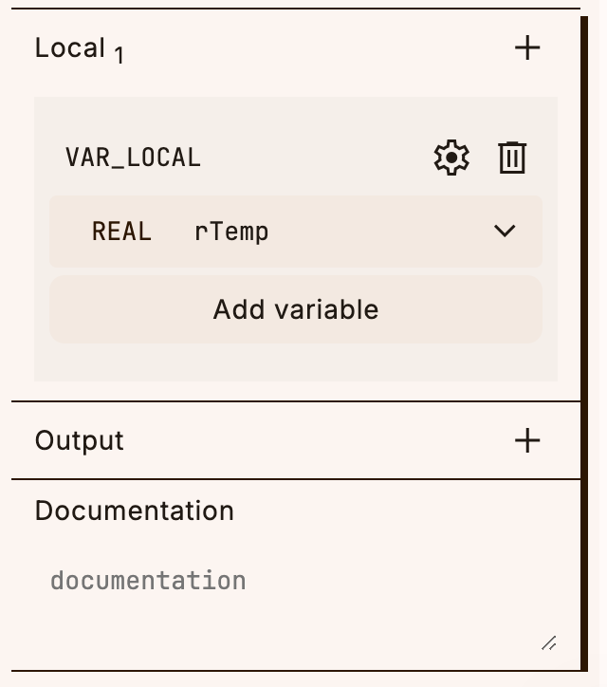The width and height of the screenshot is (607, 687).
Task: Add a new Local variable block
Action: pos(527,47)
